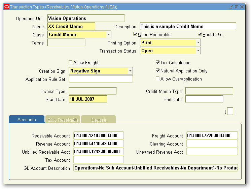Click the Terms field
Image resolution: width=251 pixels, height=189 pixels.
click(x=66, y=43)
